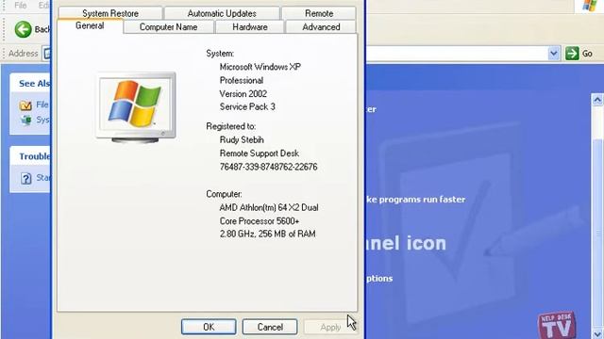The image size is (604, 339).
Task: Click the disabled Apply button
Action: pyautogui.click(x=330, y=327)
